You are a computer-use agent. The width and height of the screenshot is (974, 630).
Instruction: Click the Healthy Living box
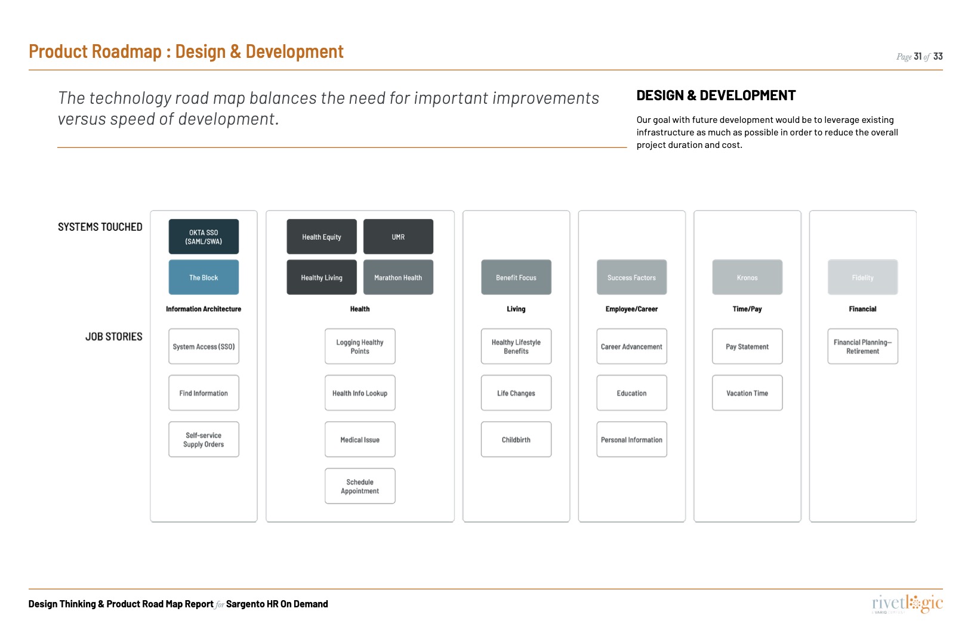pos(322,277)
